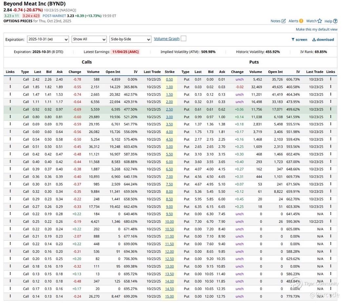346x303 pixels.
Task: Click the screen filter icon
Action: click(x=293, y=40)
